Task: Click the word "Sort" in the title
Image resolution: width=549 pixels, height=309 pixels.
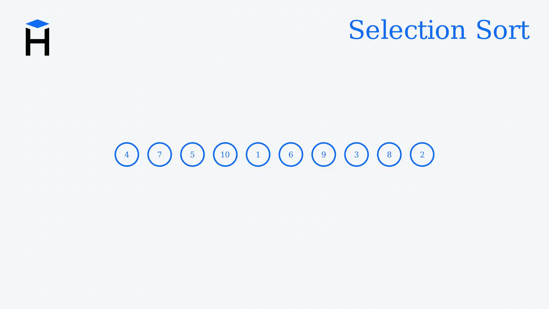Action: 503,30
